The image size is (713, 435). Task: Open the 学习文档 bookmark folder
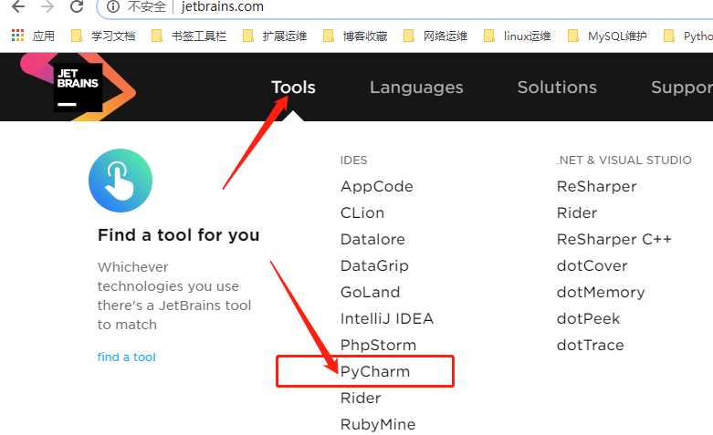coord(104,36)
